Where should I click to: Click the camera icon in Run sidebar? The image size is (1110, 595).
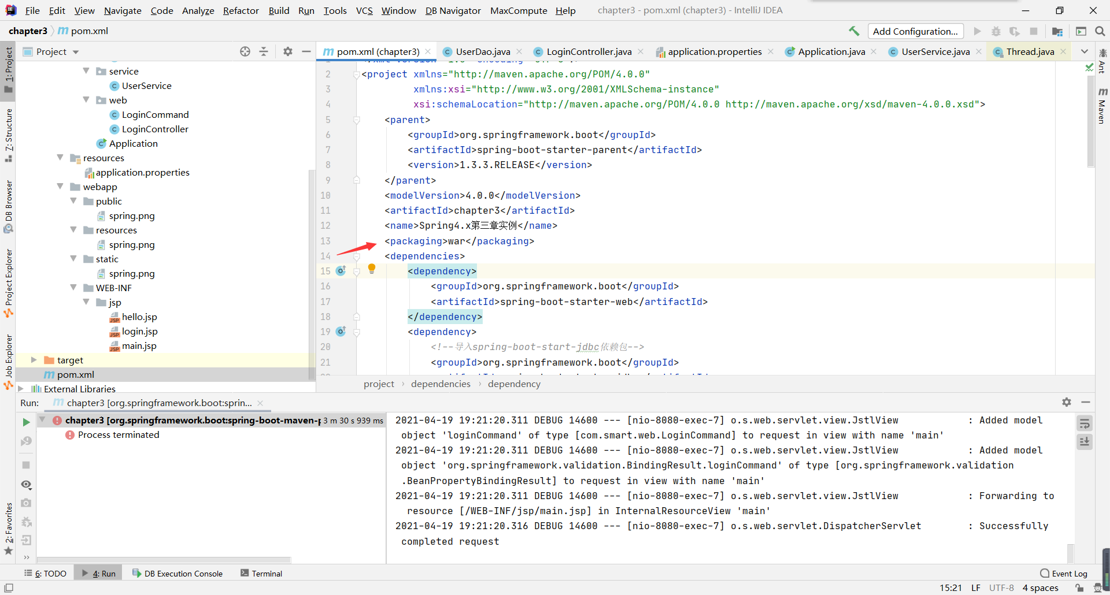tap(26, 503)
